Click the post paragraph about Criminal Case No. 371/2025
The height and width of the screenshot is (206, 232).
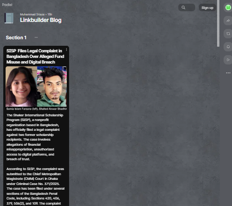(x=35, y=186)
